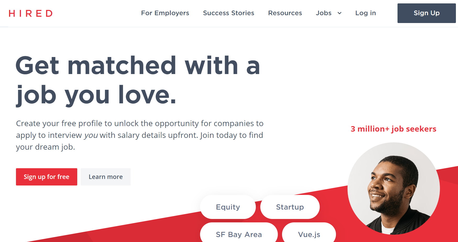
Task: Open the Resources section
Action: coord(285,13)
